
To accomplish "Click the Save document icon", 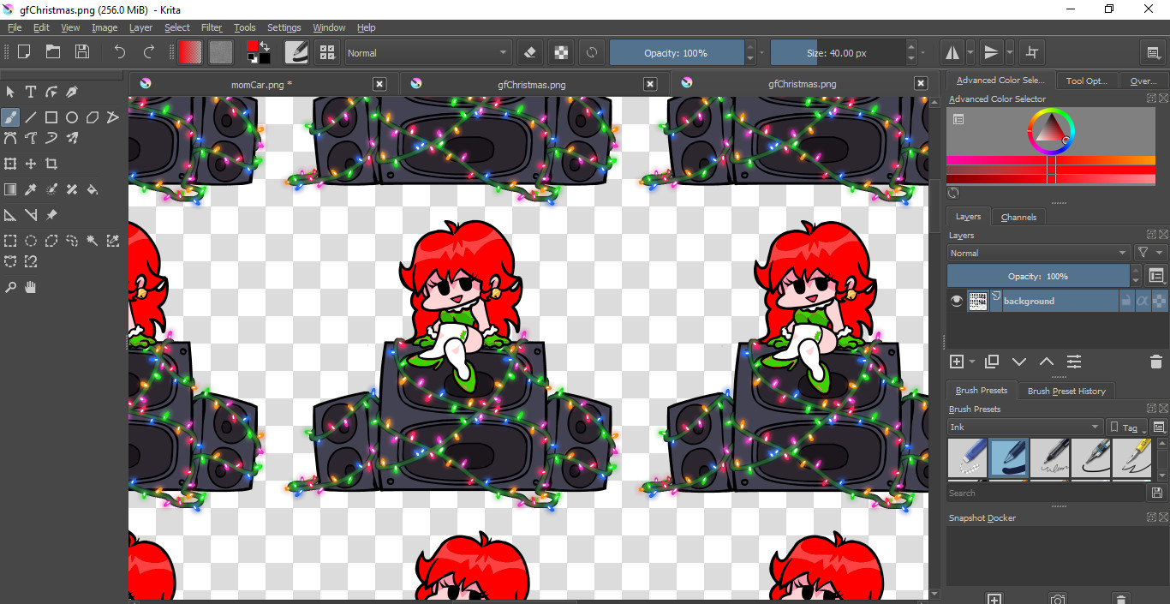I will [82, 52].
